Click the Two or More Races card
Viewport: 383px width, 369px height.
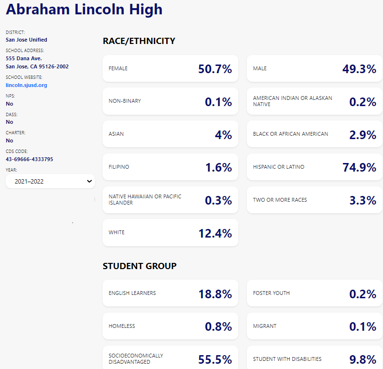[314, 200]
